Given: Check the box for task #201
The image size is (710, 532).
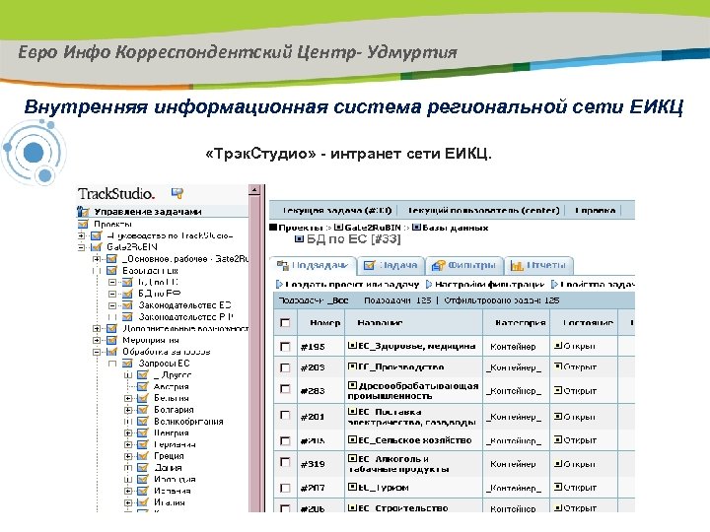Looking at the screenshot, I should pyautogui.click(x=285, y=415).
